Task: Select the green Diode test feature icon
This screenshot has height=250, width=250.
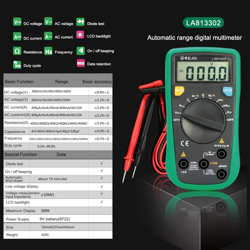Action: [80, 22]
